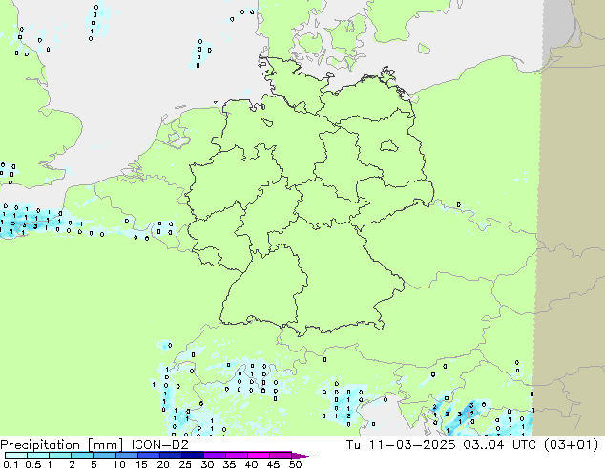Click the '(03+01)' forecast step text
Viewport: 605px width, 468px height.
[x=572, y=445]
